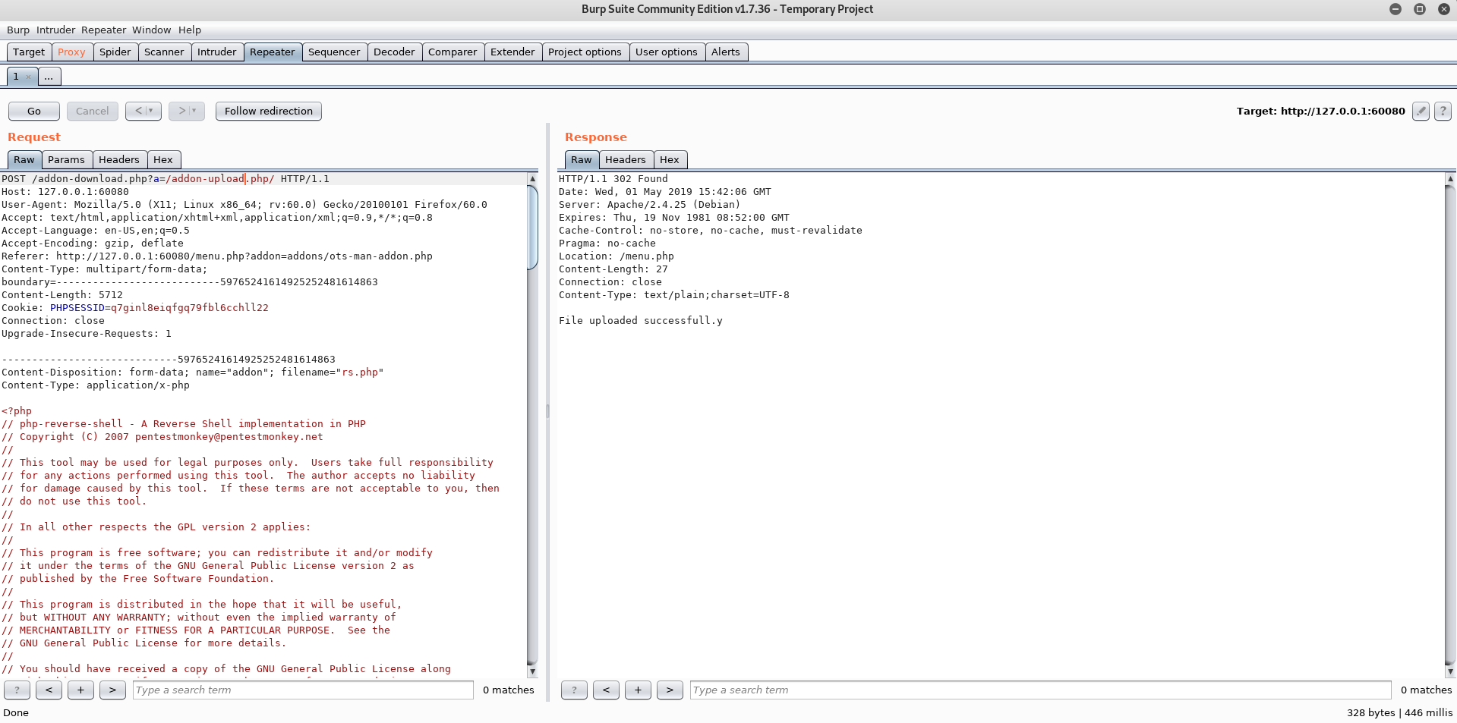Open the history forward dropdown button
The width and height of the screenshot is (1457, 723).
(x=187, y=111)
